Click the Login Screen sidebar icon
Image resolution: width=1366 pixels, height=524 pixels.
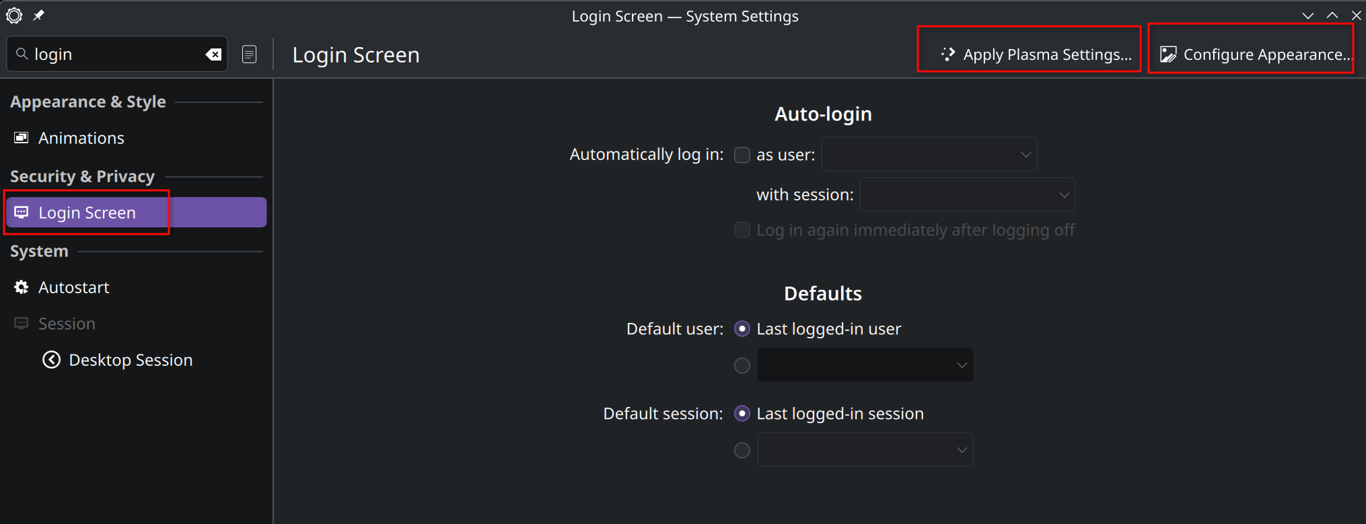[22, 213]
